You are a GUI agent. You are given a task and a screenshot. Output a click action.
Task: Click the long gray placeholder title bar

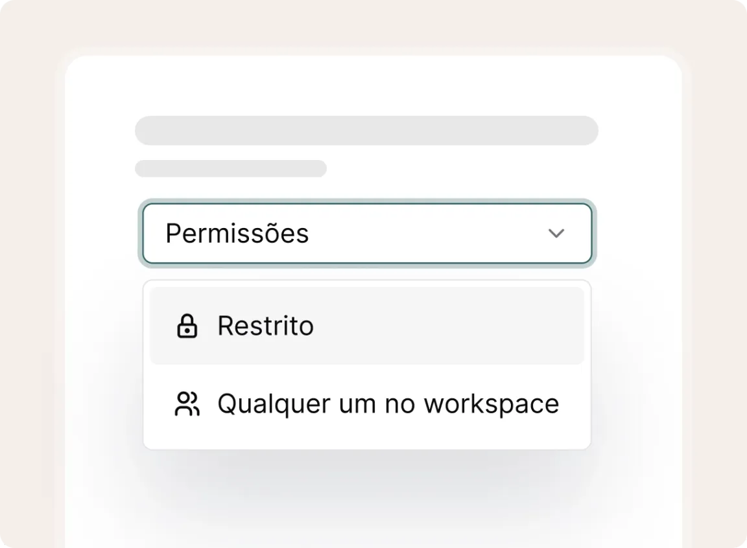(366, 131)
